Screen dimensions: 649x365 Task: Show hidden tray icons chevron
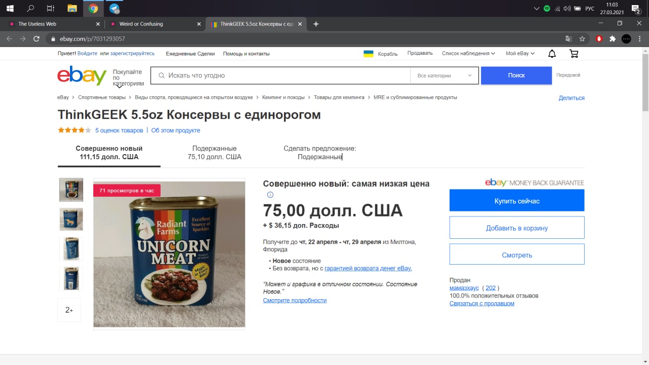point(537,9)
